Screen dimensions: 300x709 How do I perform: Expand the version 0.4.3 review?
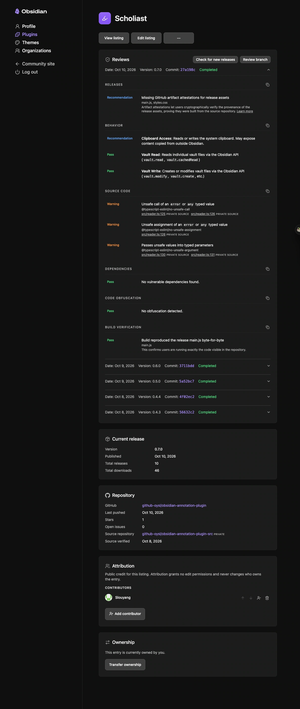pos(269,412)
